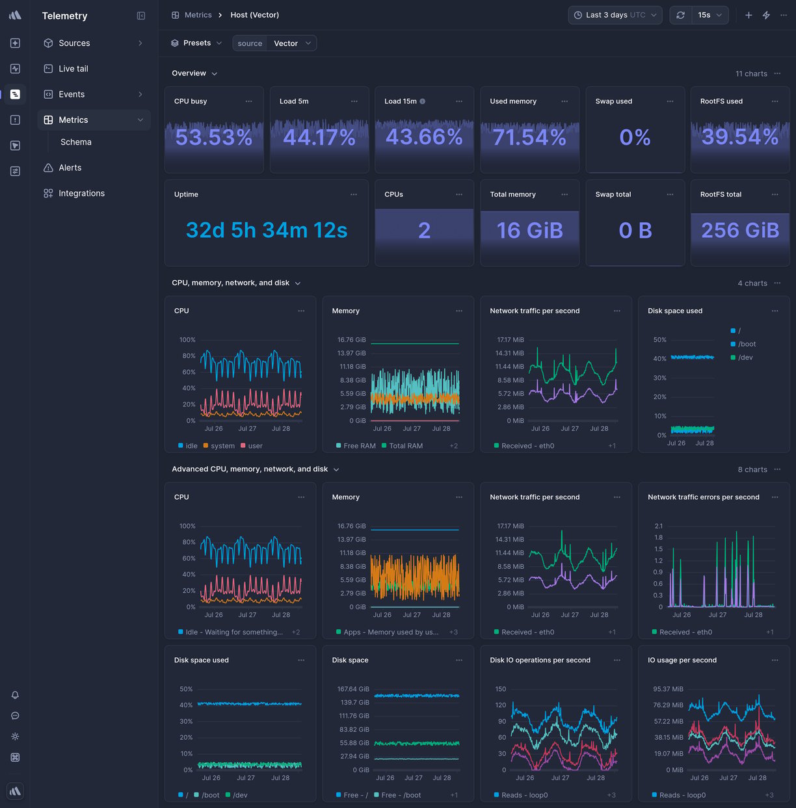Viewport: 796px width, 808px height.
Task: Toggle /boot series in top Disk space used legend
Action: click(743, 344)
